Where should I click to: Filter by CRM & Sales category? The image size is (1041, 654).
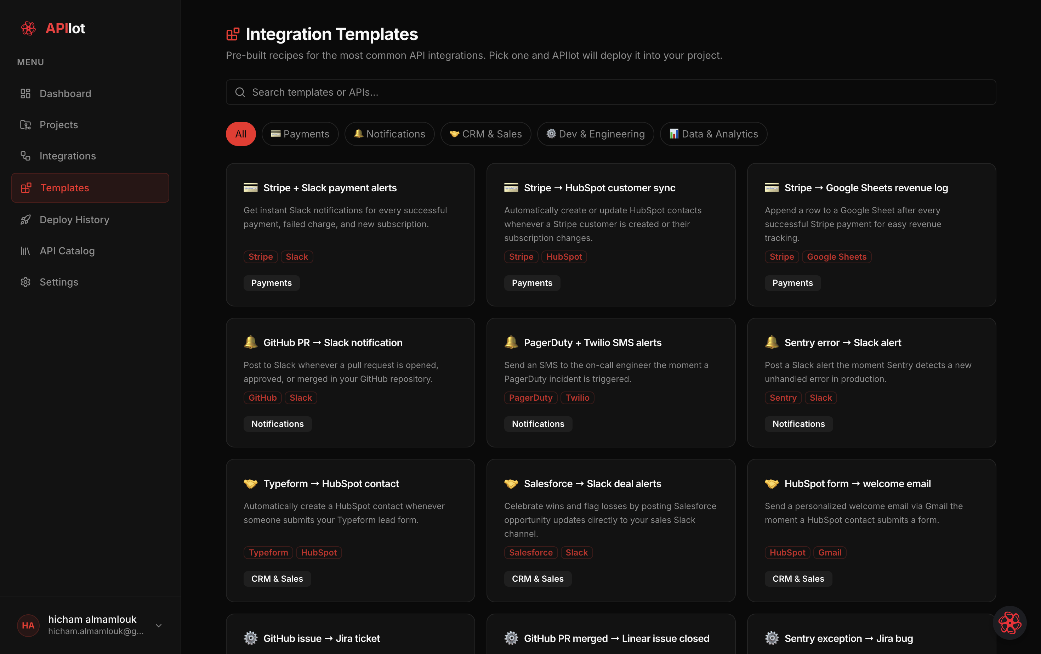point(485,134)
